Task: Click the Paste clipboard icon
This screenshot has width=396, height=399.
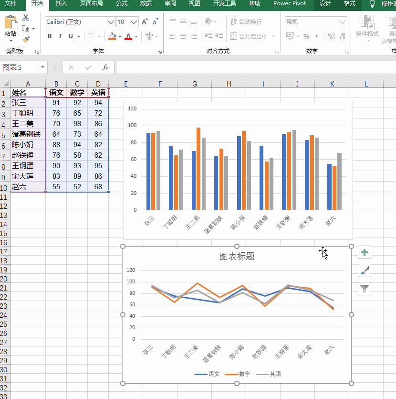Action: [11, 22]
